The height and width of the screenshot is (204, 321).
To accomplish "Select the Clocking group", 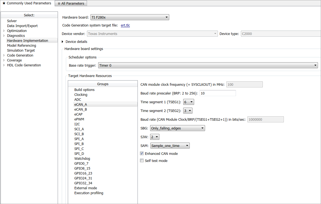I will click(x=81, y=94).
